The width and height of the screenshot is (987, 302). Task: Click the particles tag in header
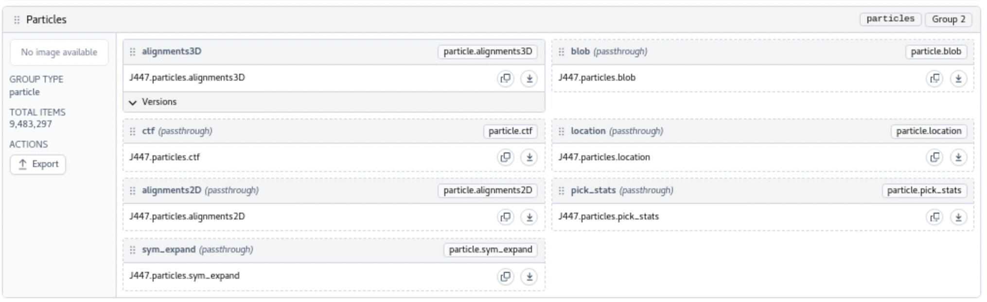coord(890,19)
